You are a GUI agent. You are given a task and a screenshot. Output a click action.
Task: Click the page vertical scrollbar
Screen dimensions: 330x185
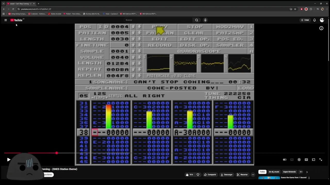click(x=328, y=40)
